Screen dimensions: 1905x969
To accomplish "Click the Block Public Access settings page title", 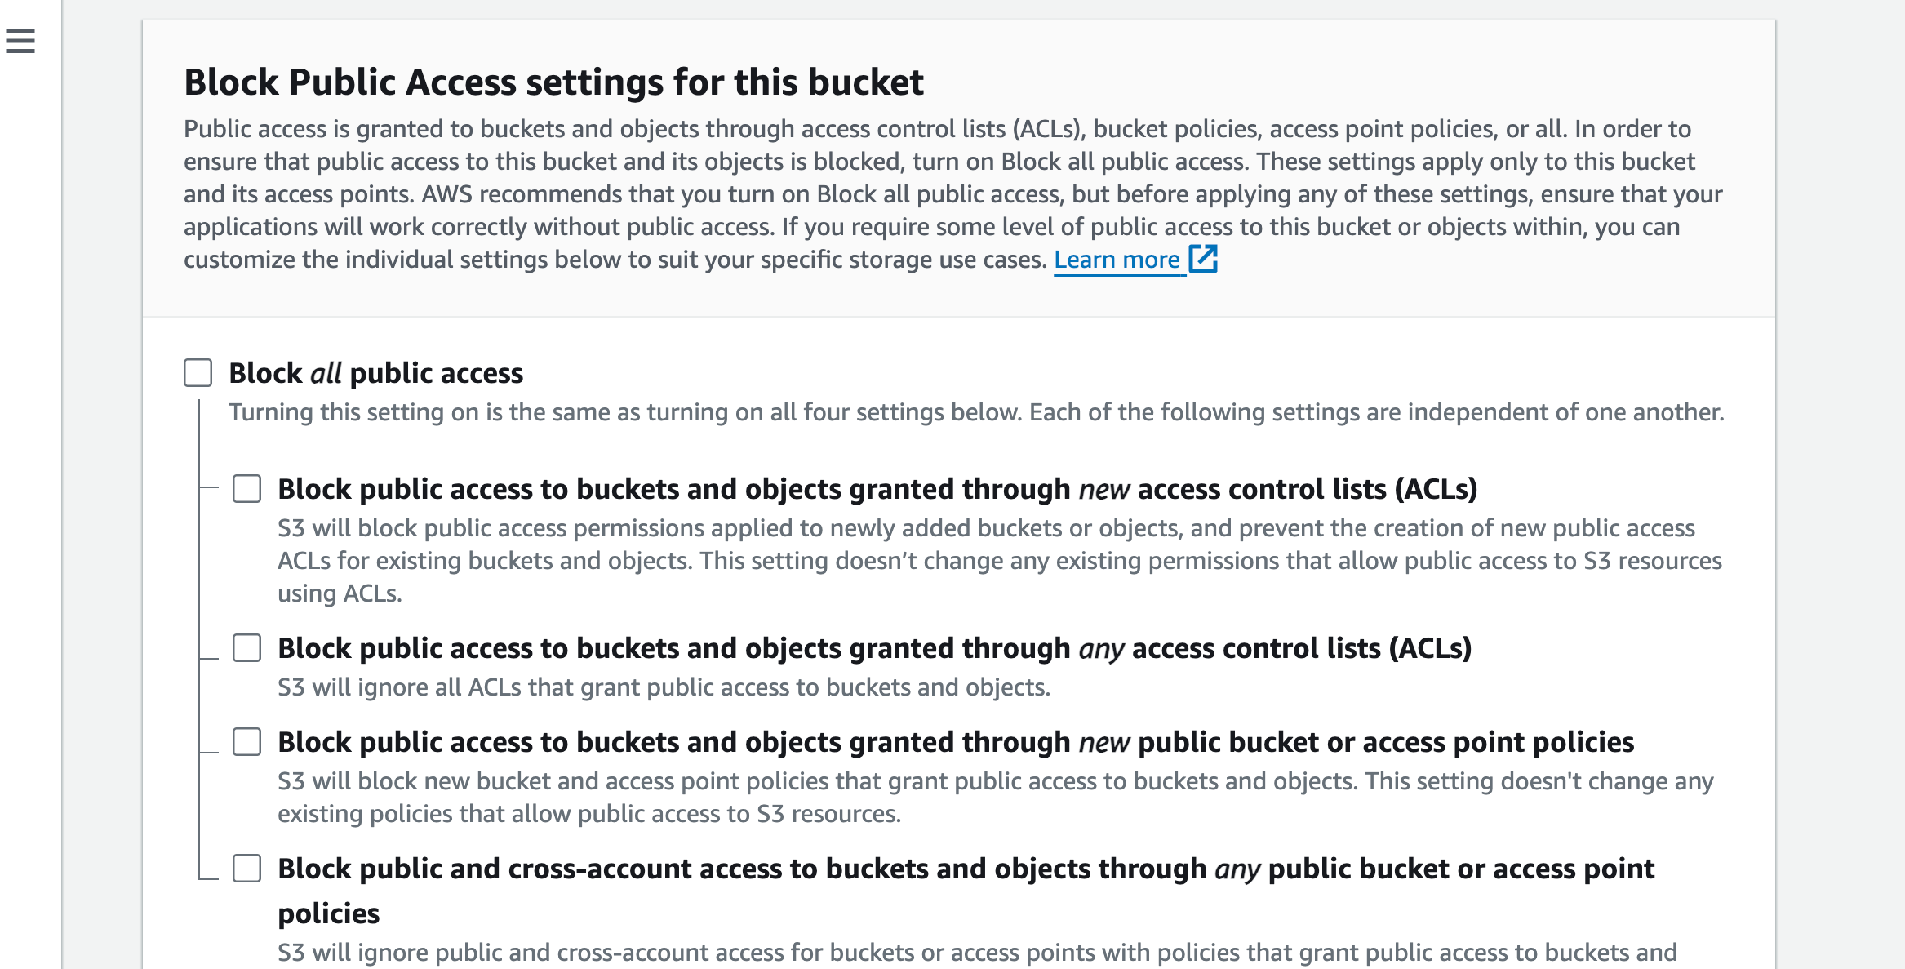I will [553, 82].
